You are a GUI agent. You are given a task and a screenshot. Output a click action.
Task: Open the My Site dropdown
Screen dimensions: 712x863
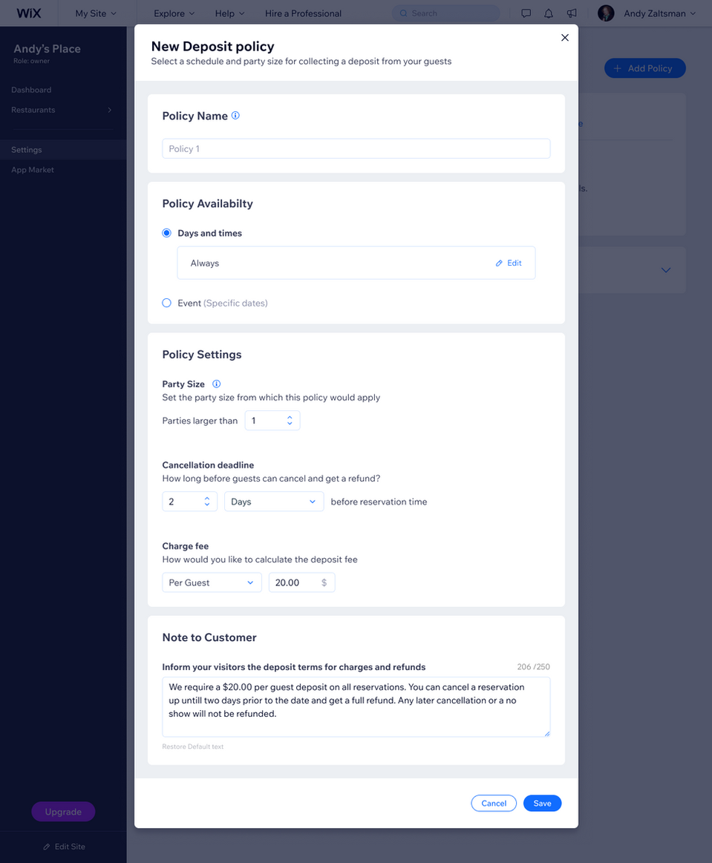click(96, 13)
